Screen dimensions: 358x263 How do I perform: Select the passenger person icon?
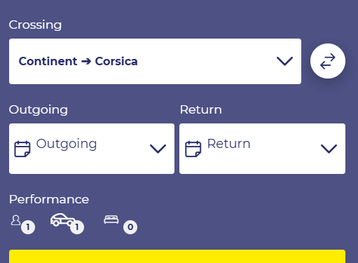pos(15,220)
